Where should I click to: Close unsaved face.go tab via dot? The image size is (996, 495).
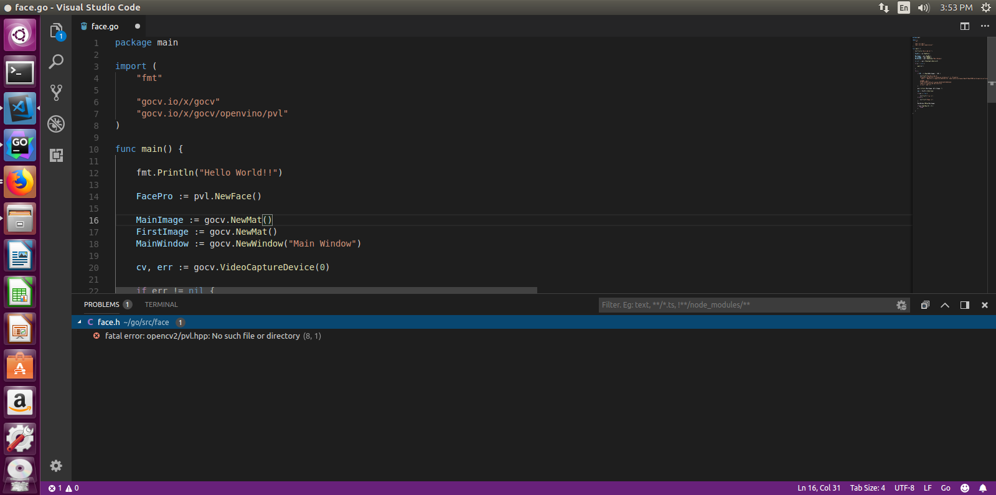tap(138, 26)
